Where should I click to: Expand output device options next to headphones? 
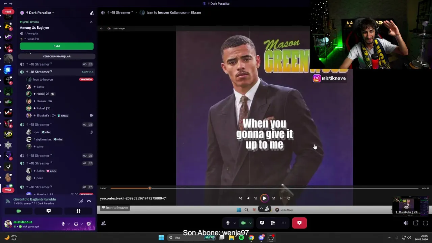(x=82, y=224)
